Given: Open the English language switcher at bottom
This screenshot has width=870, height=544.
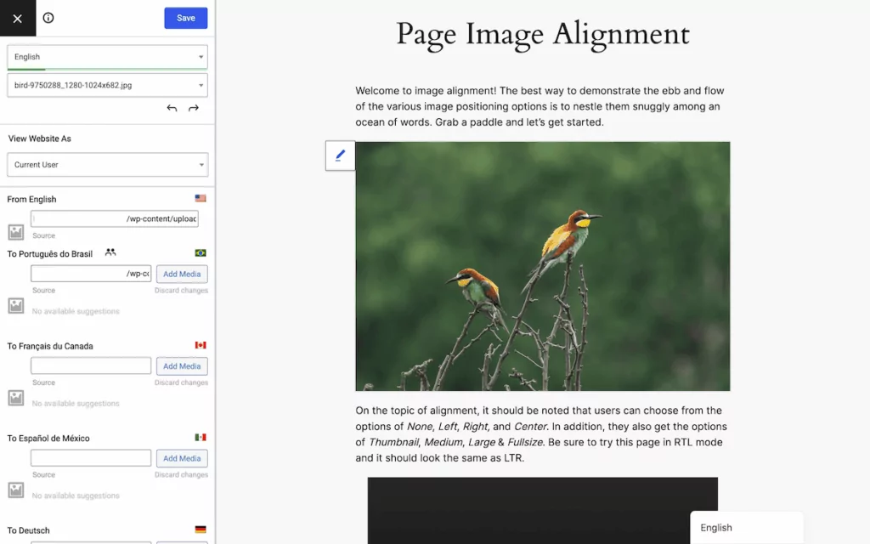Looking at the screenshot, I should [x=746, y=527].
